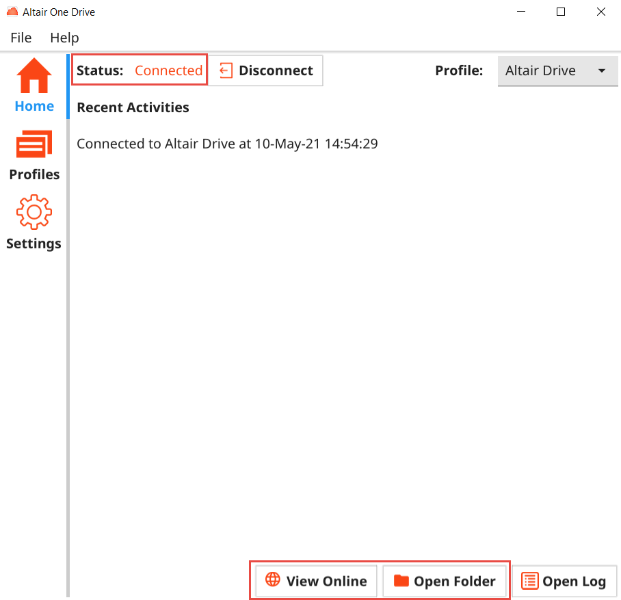Viewport: 621px width, 600px height.
Task: Click the globe icon on View Online
Action: 272,580
